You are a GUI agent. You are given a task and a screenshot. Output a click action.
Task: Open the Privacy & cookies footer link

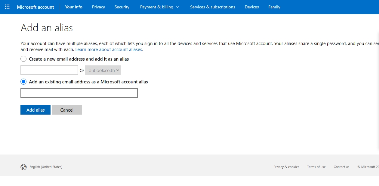pos(286,167)
